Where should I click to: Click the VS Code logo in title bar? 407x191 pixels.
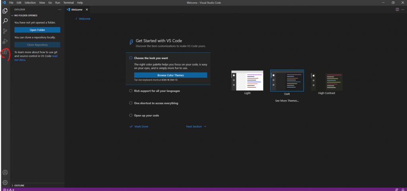coord(4,3)
